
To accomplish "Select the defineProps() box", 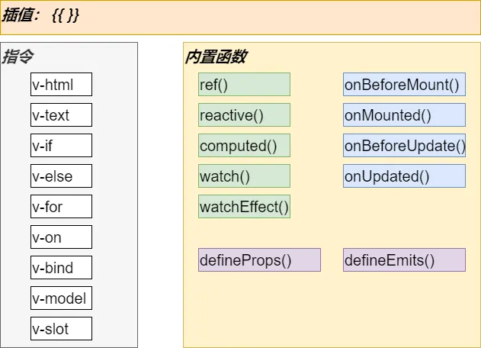I will [259, 259].
